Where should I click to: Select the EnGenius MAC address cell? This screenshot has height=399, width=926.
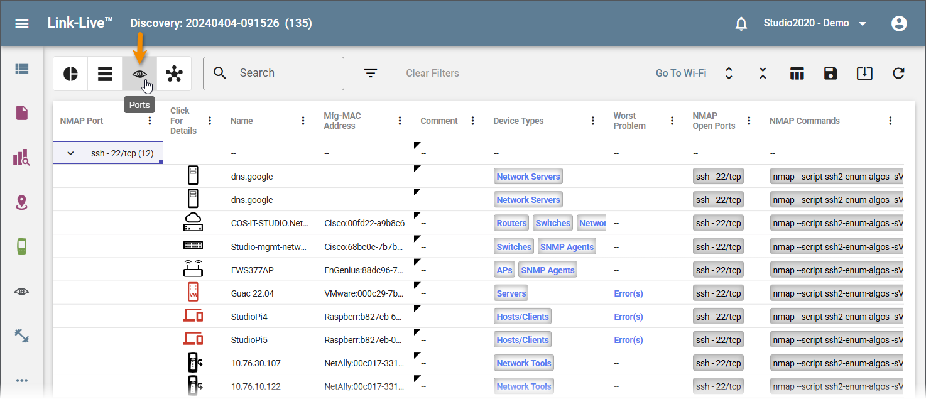pos(364,270)
